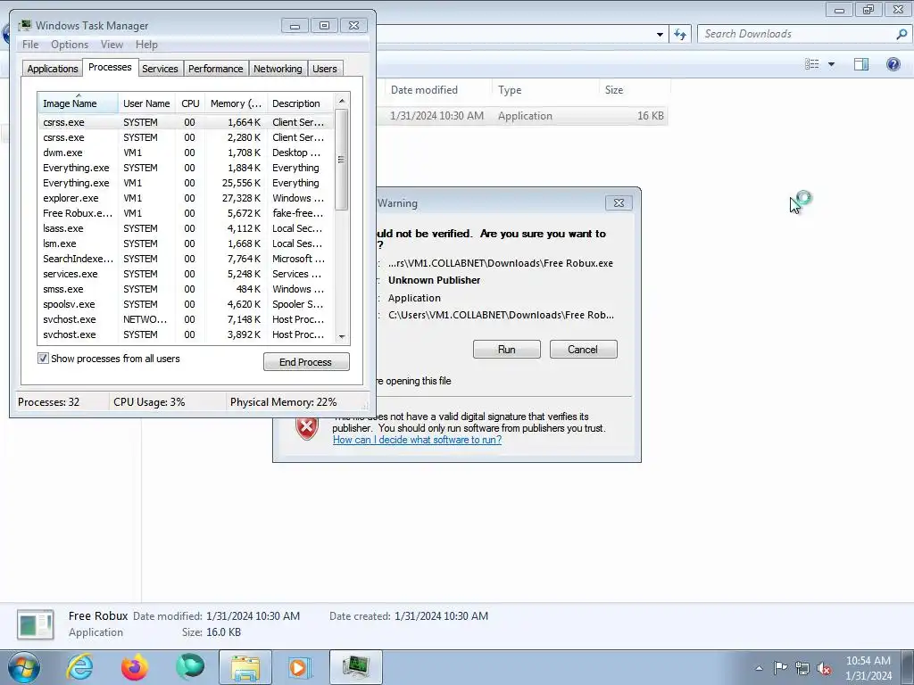Select the svchost.exe NETWO... process row

186,319
